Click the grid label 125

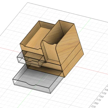(104, 93)
